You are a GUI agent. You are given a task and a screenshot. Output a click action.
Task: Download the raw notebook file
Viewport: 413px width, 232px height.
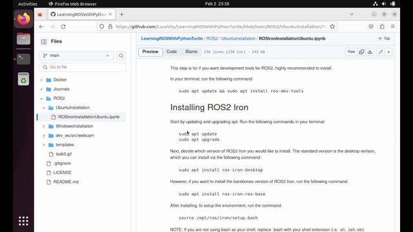tap(370, 52)
